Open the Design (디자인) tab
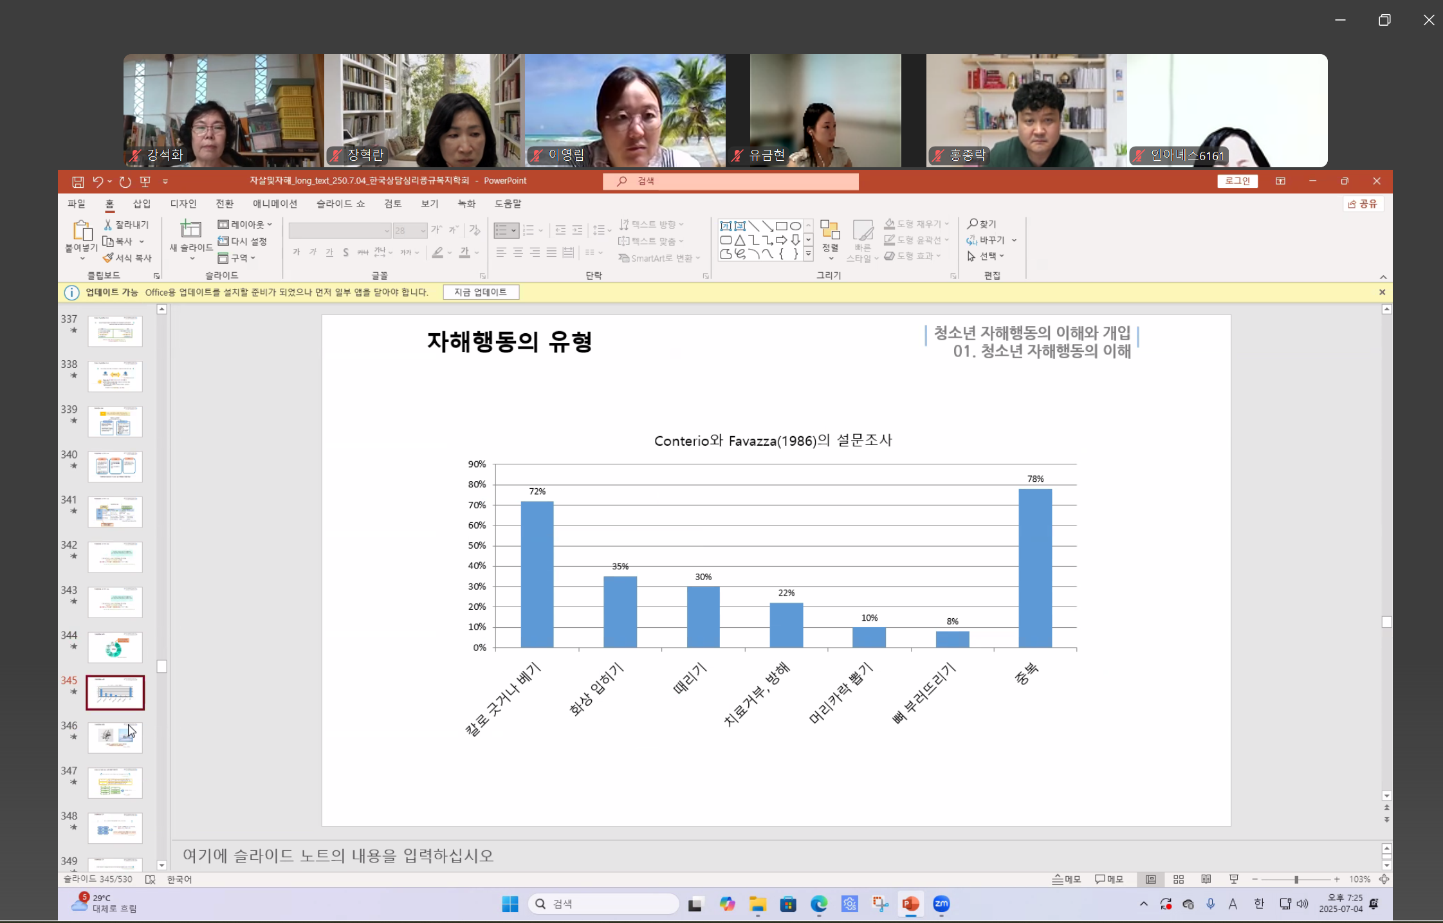Screen dimensions: 1443x923 click(x=183, y=204)
